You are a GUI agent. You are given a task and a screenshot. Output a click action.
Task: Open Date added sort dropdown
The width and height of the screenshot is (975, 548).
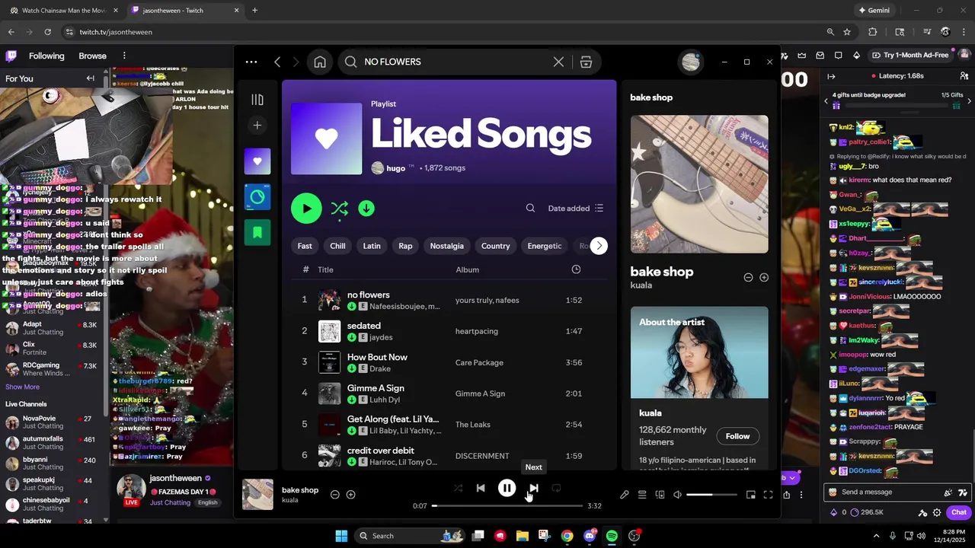(x=576, y=208)
